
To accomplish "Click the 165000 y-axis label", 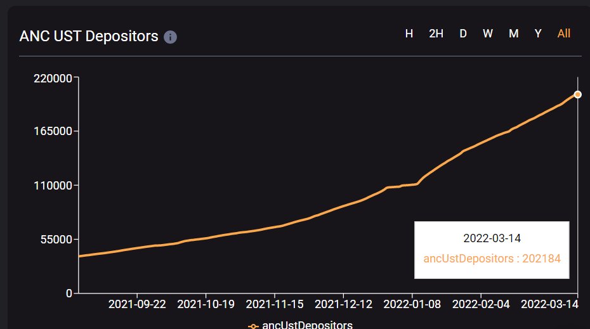I will 53,131.
